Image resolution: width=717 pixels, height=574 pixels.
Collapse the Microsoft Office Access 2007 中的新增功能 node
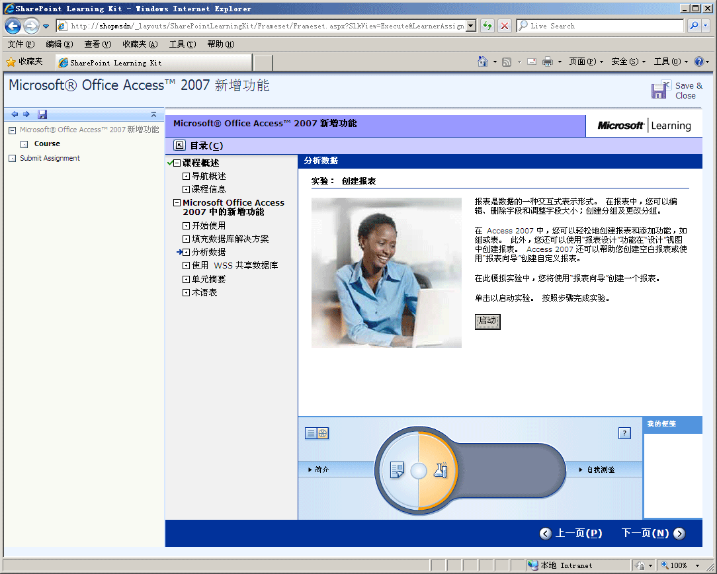(177, 202)
